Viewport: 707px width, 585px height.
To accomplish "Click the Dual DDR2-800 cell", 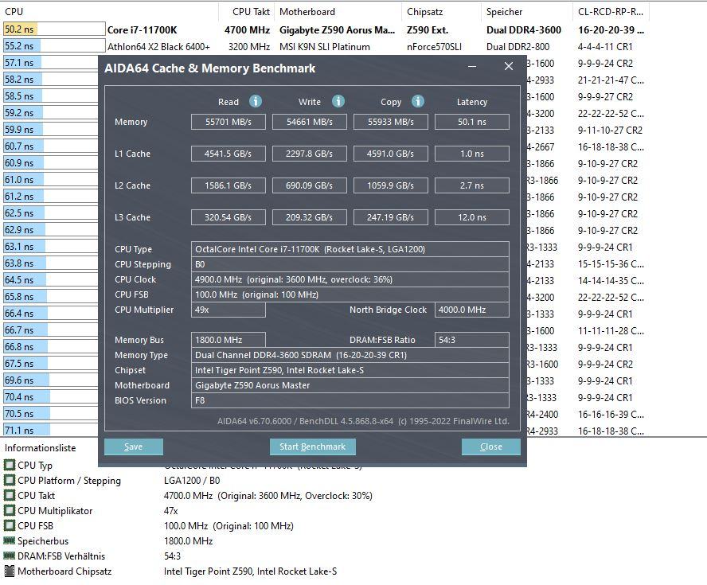I will coord(518,47).
